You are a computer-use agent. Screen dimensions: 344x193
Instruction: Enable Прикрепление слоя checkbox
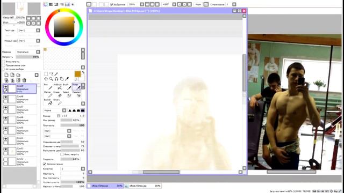coord(4,65)
